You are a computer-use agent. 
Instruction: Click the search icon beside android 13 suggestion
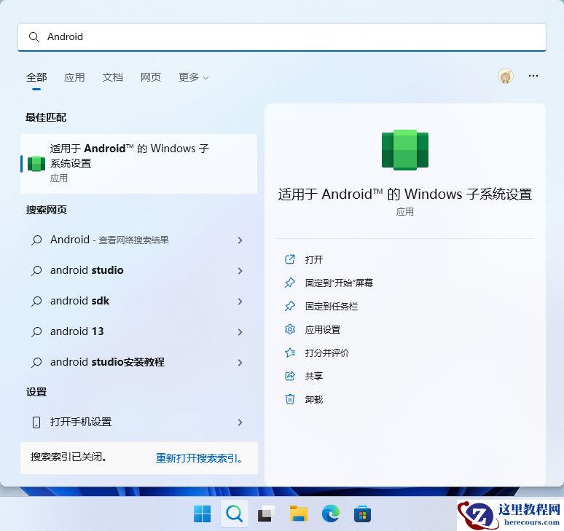[x=36, y=331]
